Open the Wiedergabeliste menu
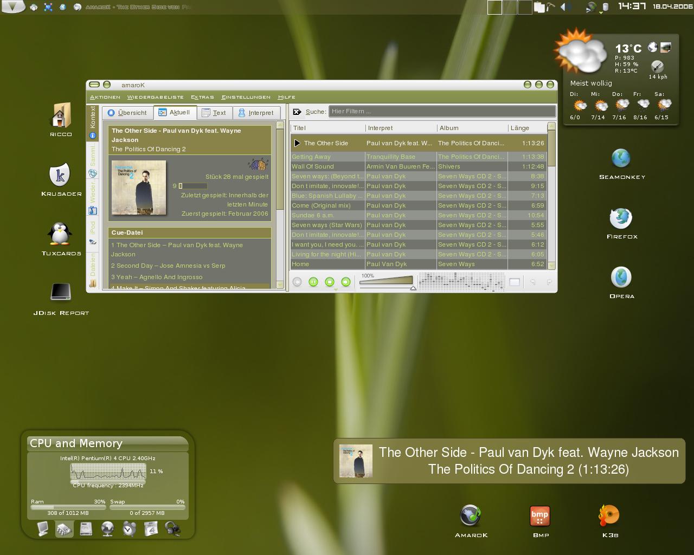This screenshot has height=555, width=694. tap(156, 97)
